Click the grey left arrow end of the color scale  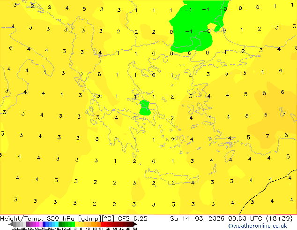[x=10, y=224]
